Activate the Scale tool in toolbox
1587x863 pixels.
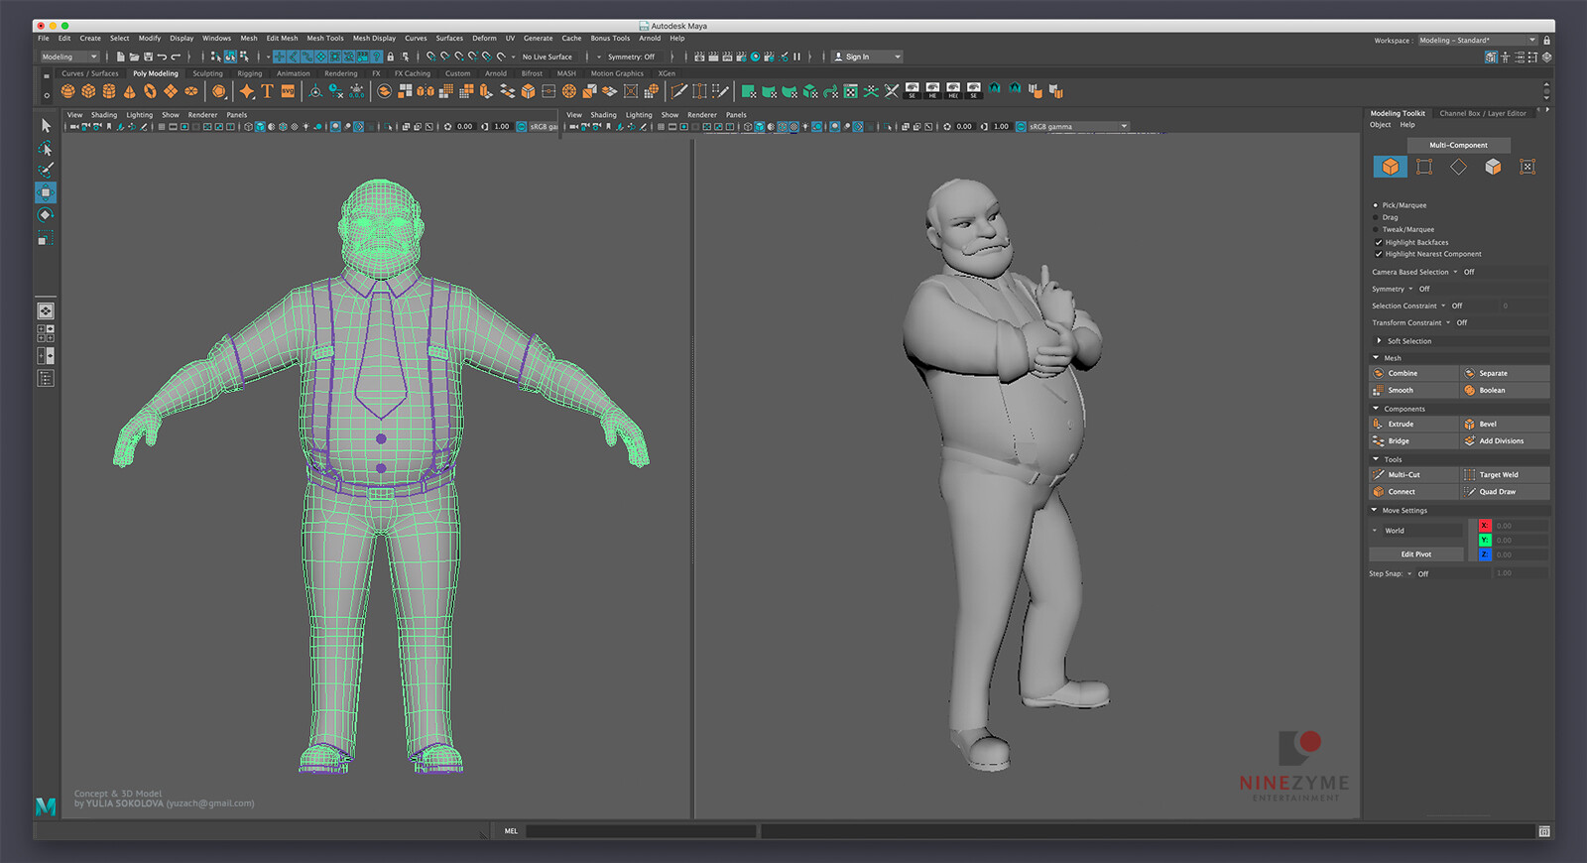tap(46, 238)
